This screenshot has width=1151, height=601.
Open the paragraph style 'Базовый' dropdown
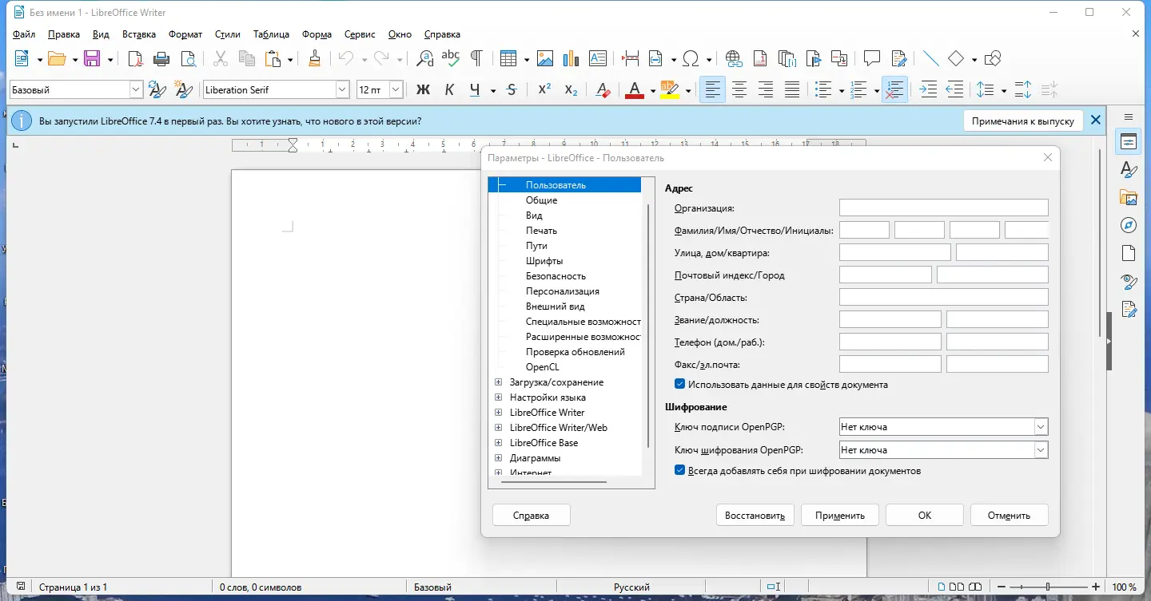click(x=136, y=89)
